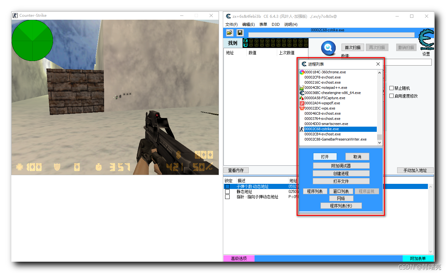Click the notepad++ process icon
The width and height of the screenshot is (446, 273).
point(302,88)
